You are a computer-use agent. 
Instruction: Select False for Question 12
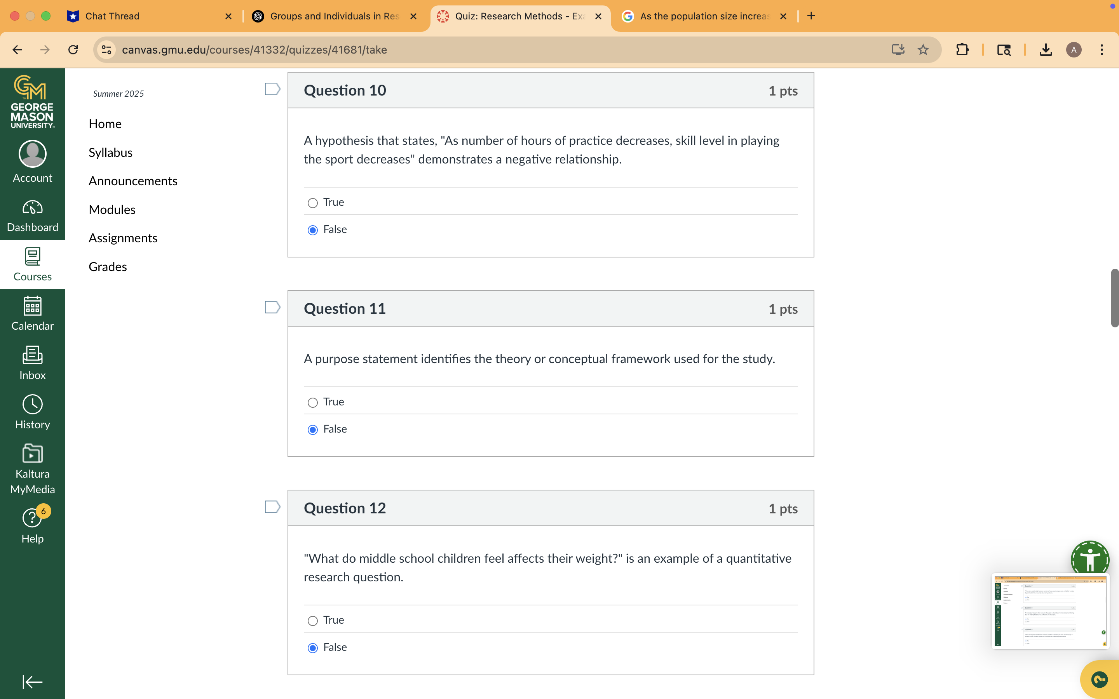(x=312, y=648)
